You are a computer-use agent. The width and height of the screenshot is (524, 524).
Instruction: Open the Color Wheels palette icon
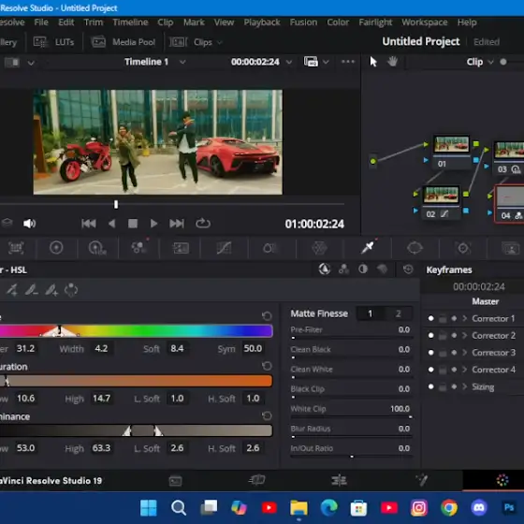[x=56, y=248]
